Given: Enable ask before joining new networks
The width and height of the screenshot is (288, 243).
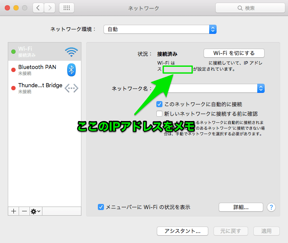Looking at the screenshot, I should pos(159,114).
